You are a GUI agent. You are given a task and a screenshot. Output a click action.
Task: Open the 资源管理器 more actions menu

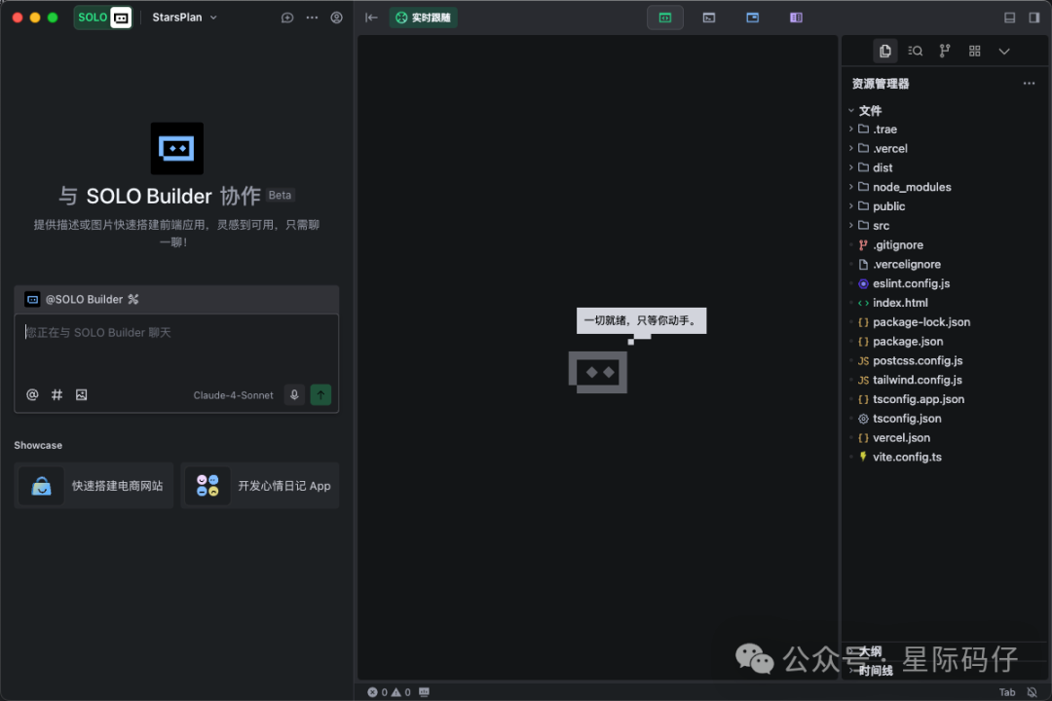pos(1029,83)
